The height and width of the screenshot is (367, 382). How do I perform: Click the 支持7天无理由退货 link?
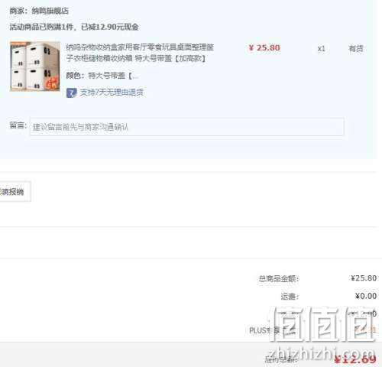click(x=112, y=93)
